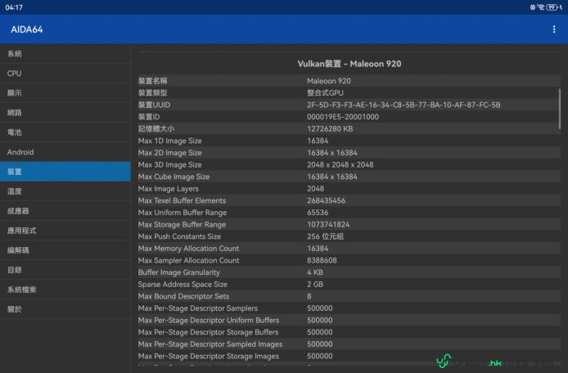The image size is (568, 373).
Task: Select the 8388608 value
Action: tap(322, 260)
